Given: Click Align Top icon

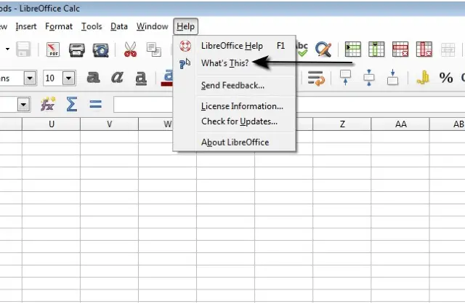Looking at the screenshot, I should tap(346, 78).
